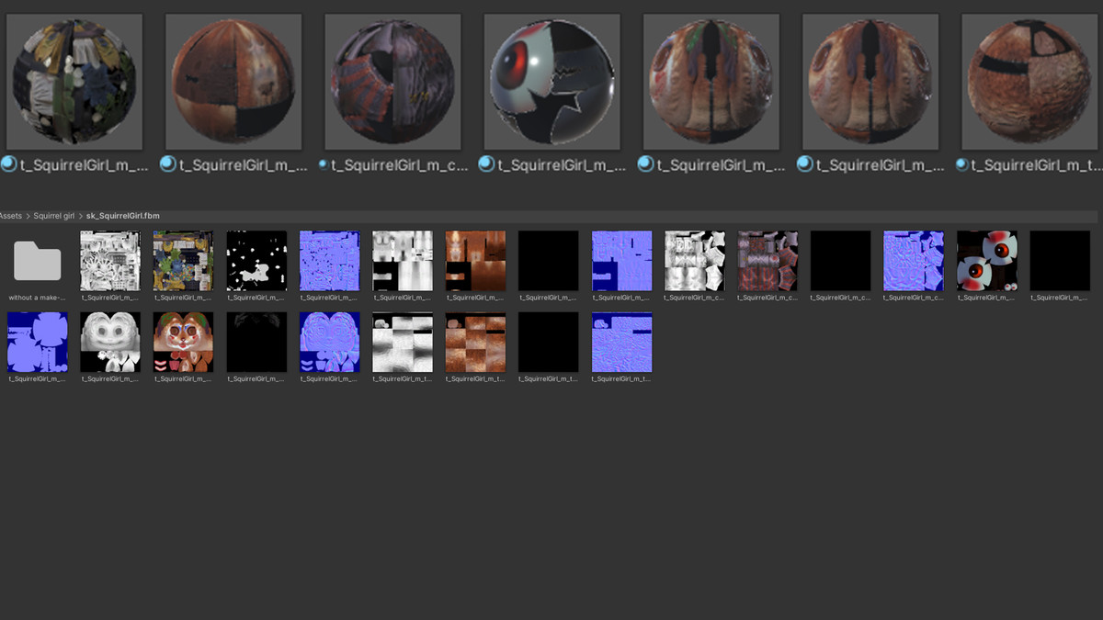Select the gray and red striped cloth sphere
Image resolution: width=1103 pixels, height=620 pixels.
(x=393, y=82)
